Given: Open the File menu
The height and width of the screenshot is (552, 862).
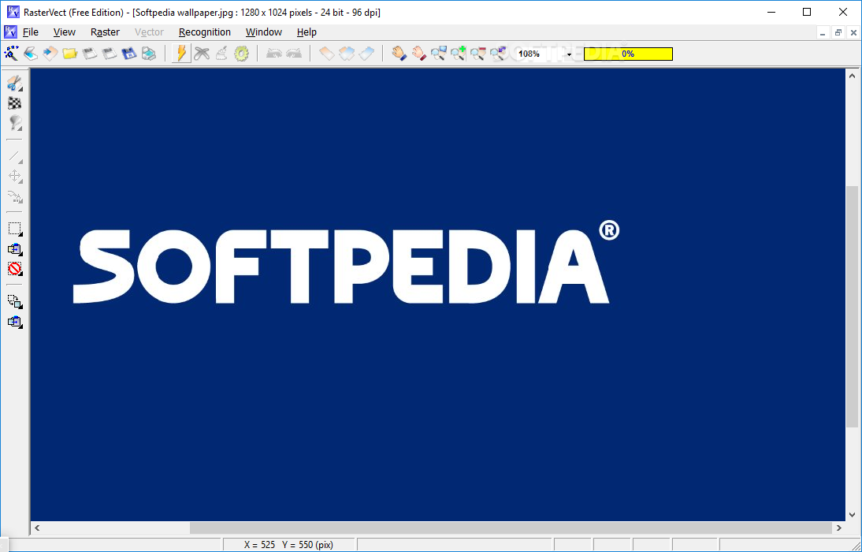Looking at the screenshot, I should [30, 32].
